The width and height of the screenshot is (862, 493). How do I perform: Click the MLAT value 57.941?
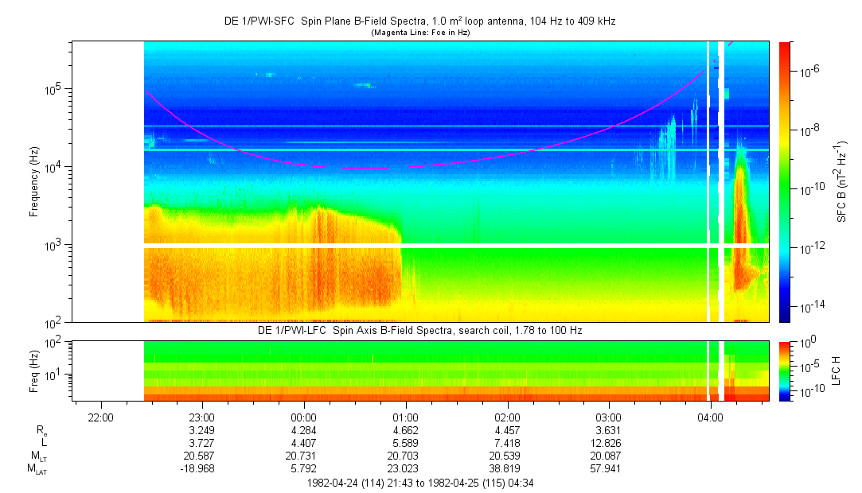pyautogui.click(x=609, y=469)
